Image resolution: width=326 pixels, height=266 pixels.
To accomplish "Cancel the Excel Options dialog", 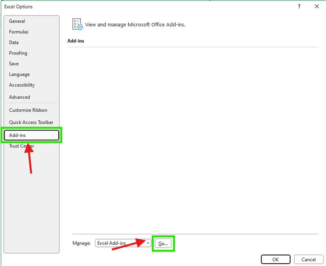I will (x=308, y=259).
